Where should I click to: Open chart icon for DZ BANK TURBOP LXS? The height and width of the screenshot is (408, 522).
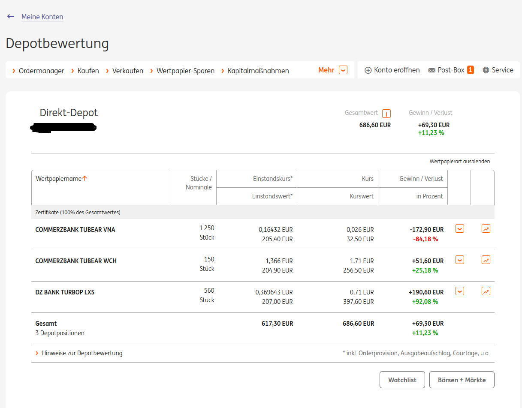click(x=486, y=291)
